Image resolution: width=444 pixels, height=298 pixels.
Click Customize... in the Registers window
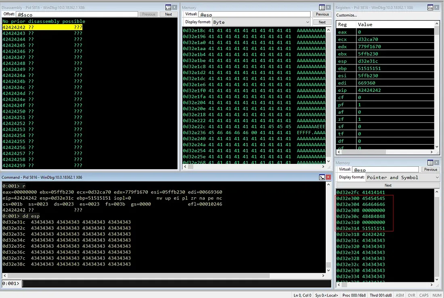pos(347,15)
